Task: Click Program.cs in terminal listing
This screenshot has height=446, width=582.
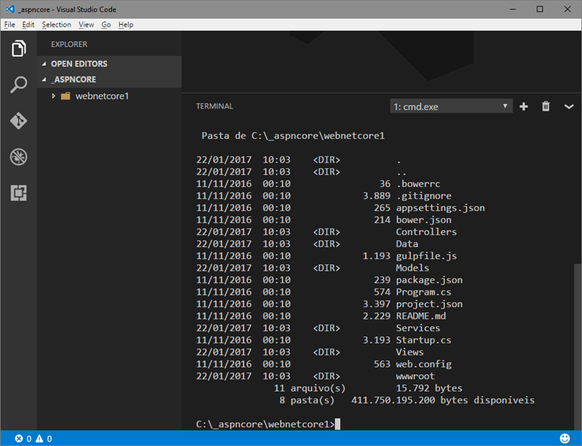Action: click(423, 292)
